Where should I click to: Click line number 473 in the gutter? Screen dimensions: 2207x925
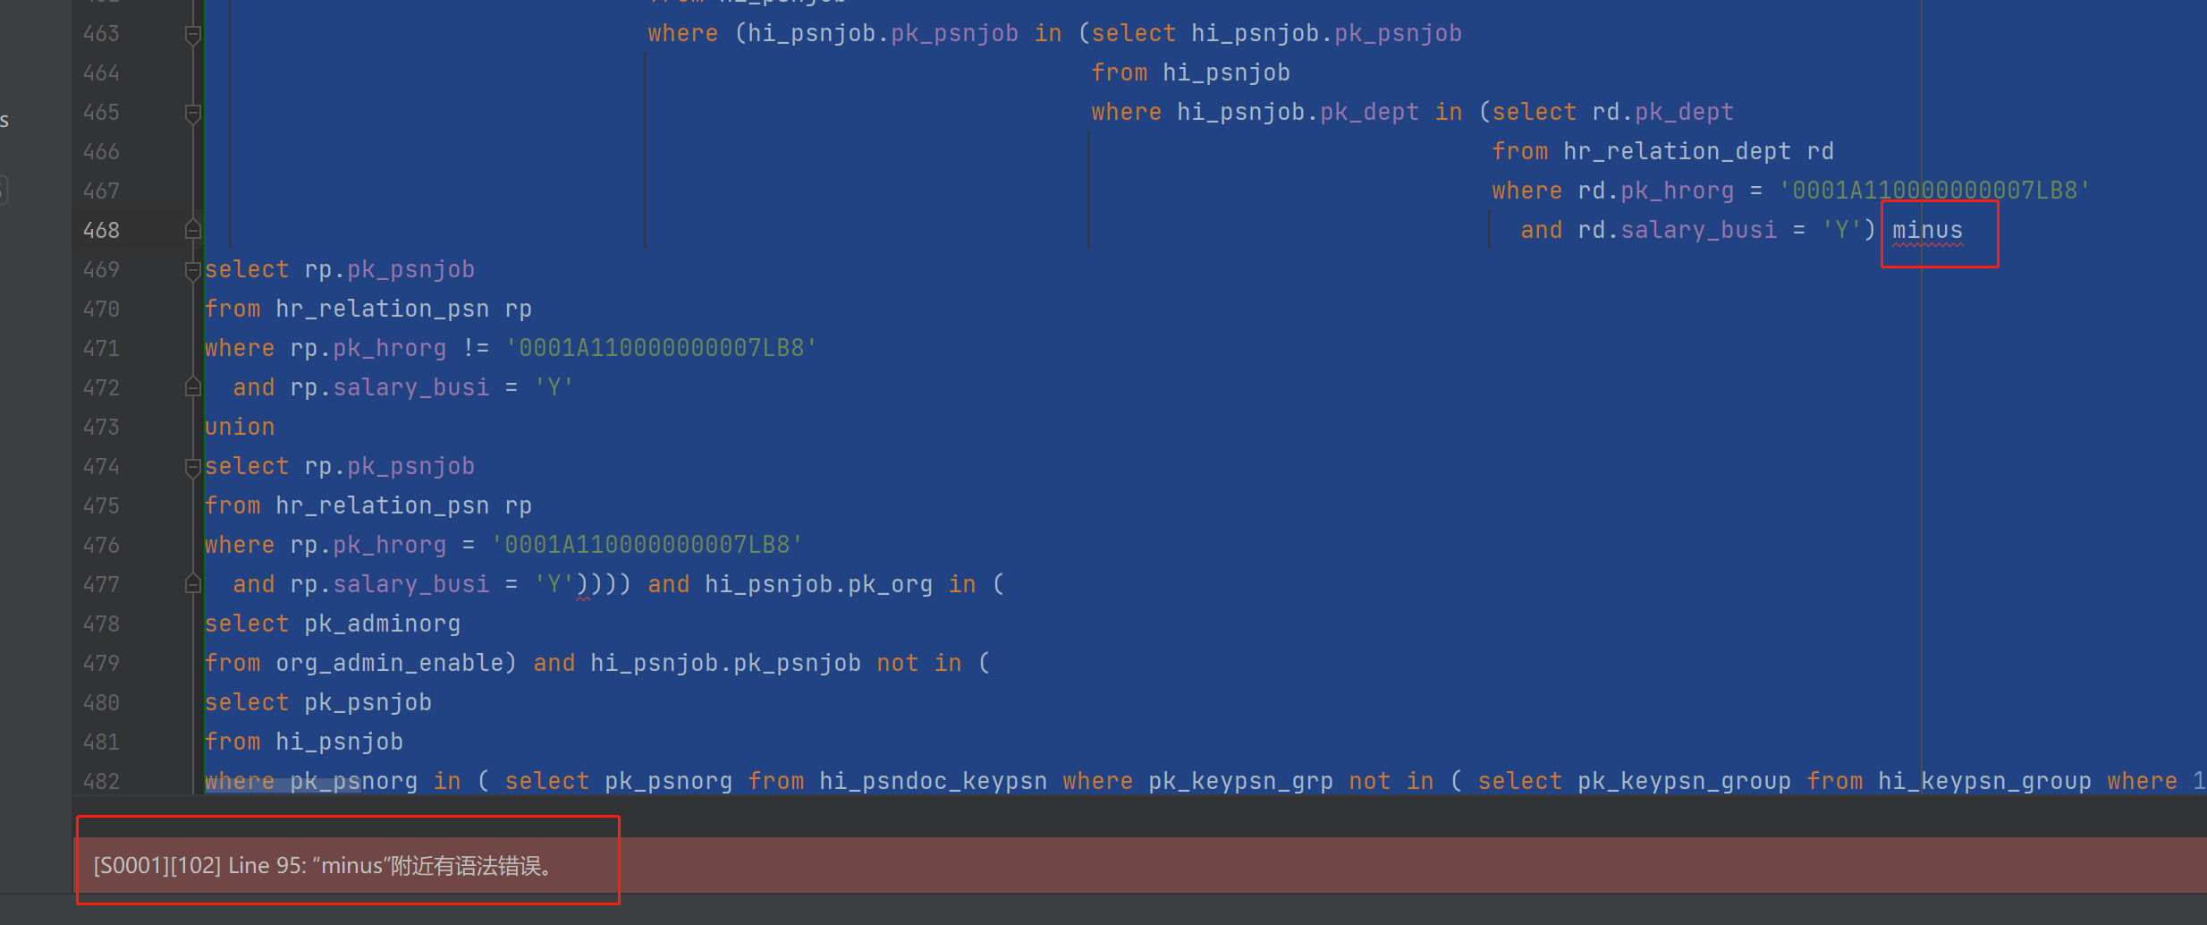click(x=101, y=427)
